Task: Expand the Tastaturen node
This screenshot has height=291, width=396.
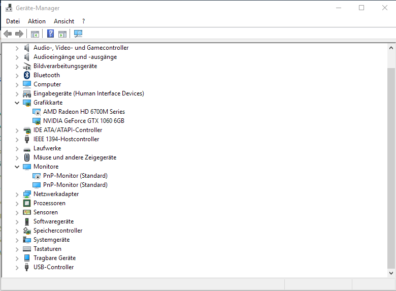Action: tap(17, 249)
